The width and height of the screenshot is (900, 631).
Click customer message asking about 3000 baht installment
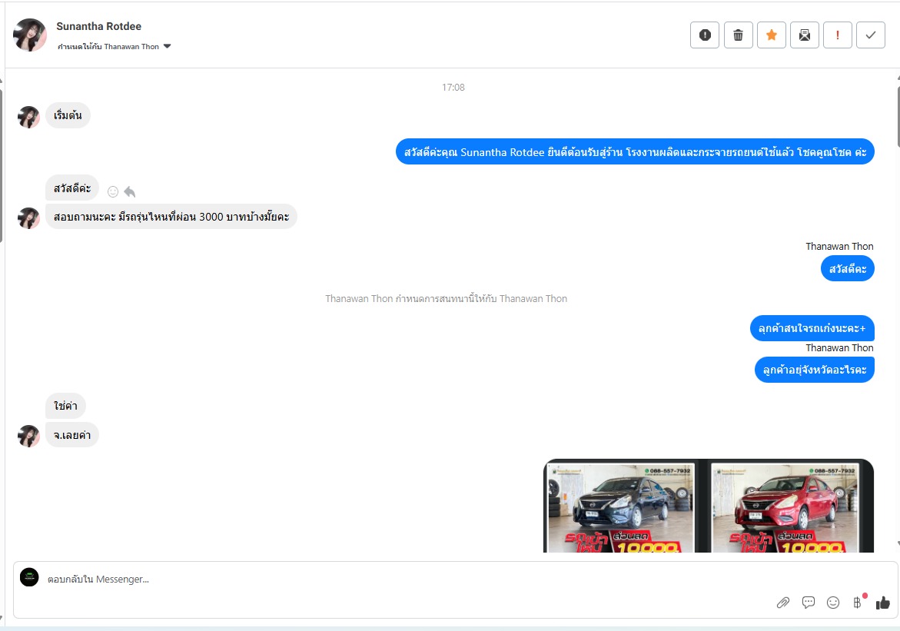pyautogui.click(x=171, y=217)
